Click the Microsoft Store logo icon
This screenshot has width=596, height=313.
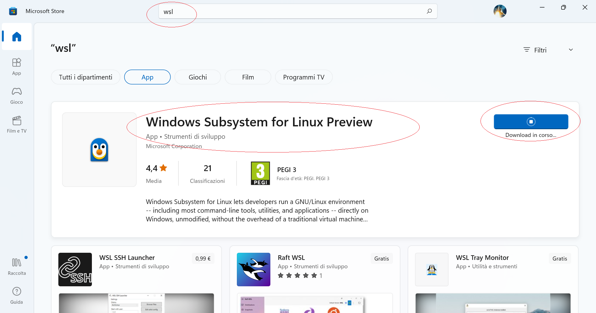point(13,11)
